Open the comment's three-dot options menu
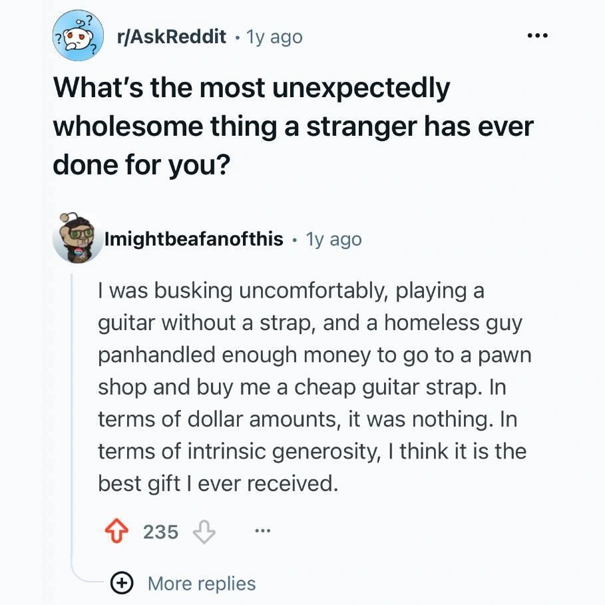The width and height of the screenshot is (605, 605). (x=263, y=532)
